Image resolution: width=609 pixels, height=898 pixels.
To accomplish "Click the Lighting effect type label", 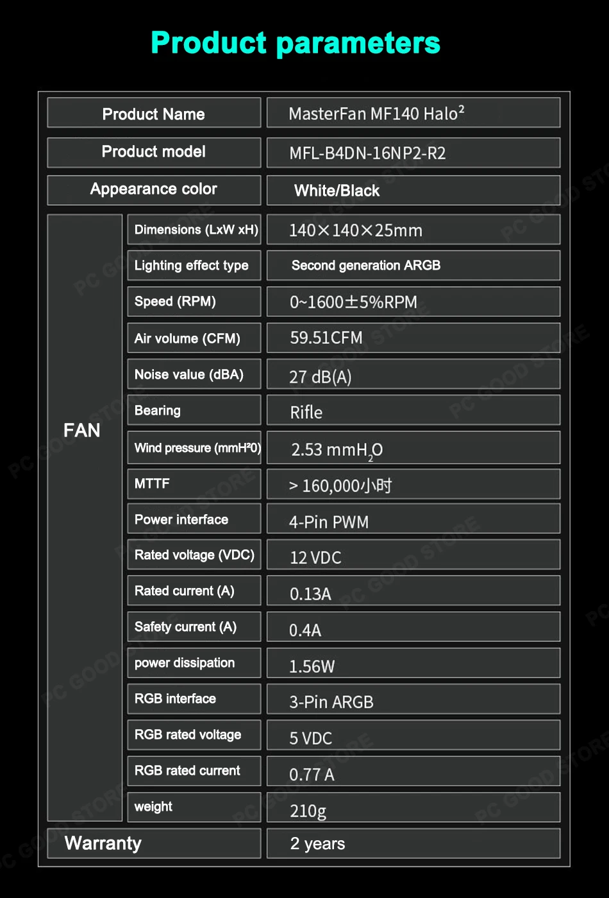I will pos(192,266).
